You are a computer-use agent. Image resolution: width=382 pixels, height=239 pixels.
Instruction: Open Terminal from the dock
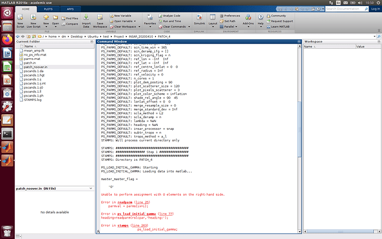coord(7,134)
